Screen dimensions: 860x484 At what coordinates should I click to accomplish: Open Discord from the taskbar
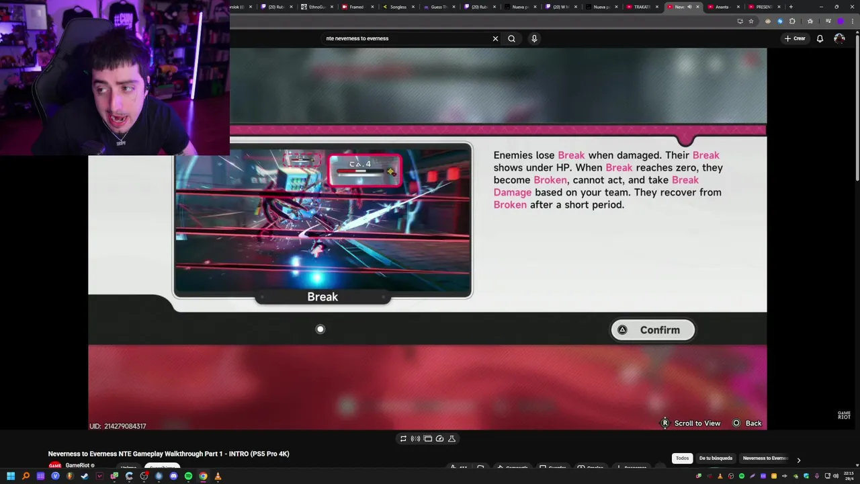(x=173, y=476)
